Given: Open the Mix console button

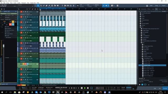Looking at the screenshot, I should coord(160,89).
